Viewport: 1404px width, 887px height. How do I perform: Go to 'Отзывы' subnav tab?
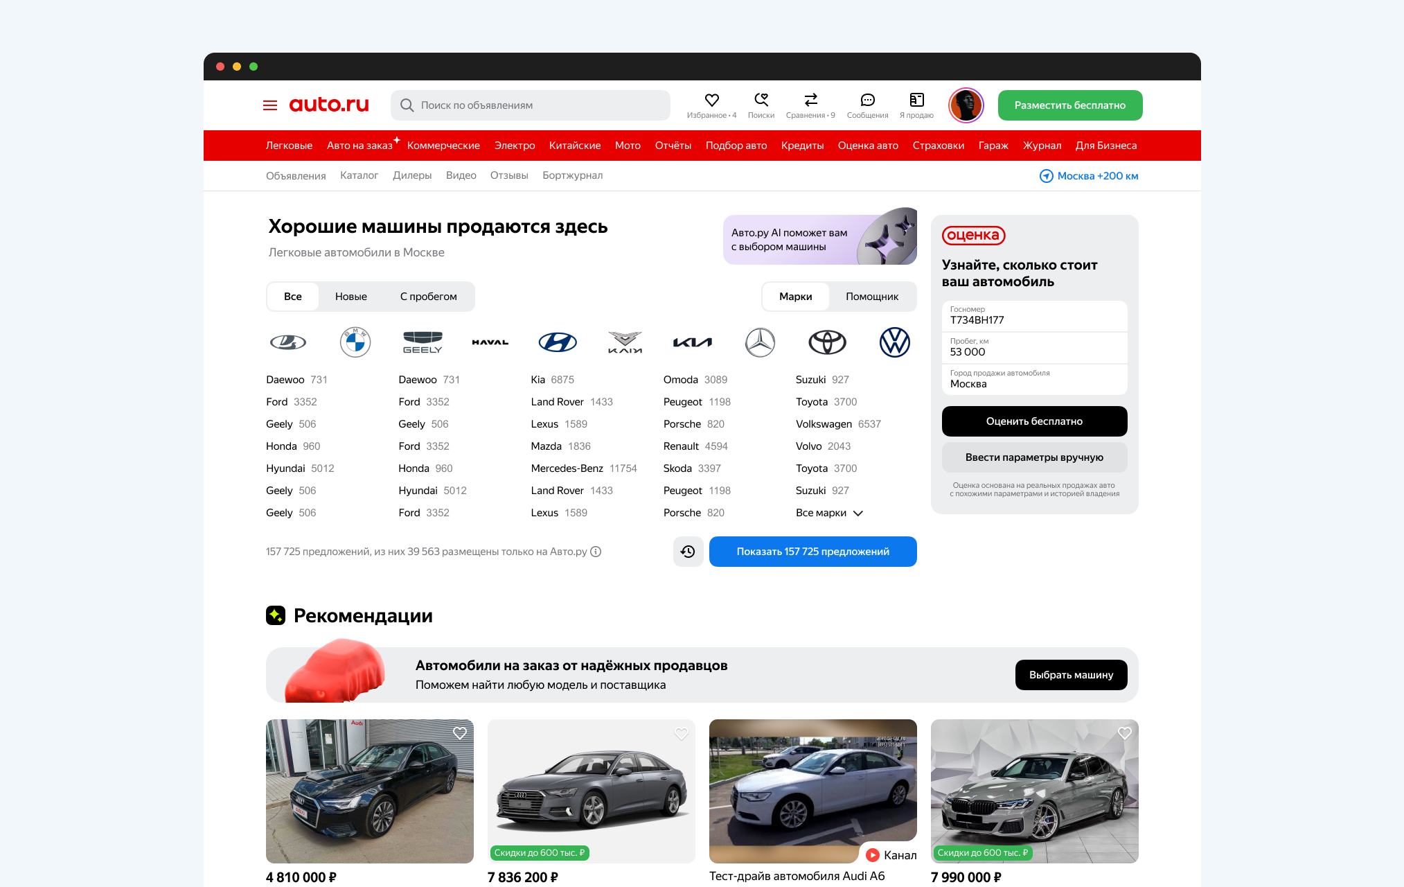click(509, 175)
